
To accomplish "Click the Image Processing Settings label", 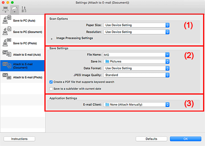I will click(x=74, y=38).
